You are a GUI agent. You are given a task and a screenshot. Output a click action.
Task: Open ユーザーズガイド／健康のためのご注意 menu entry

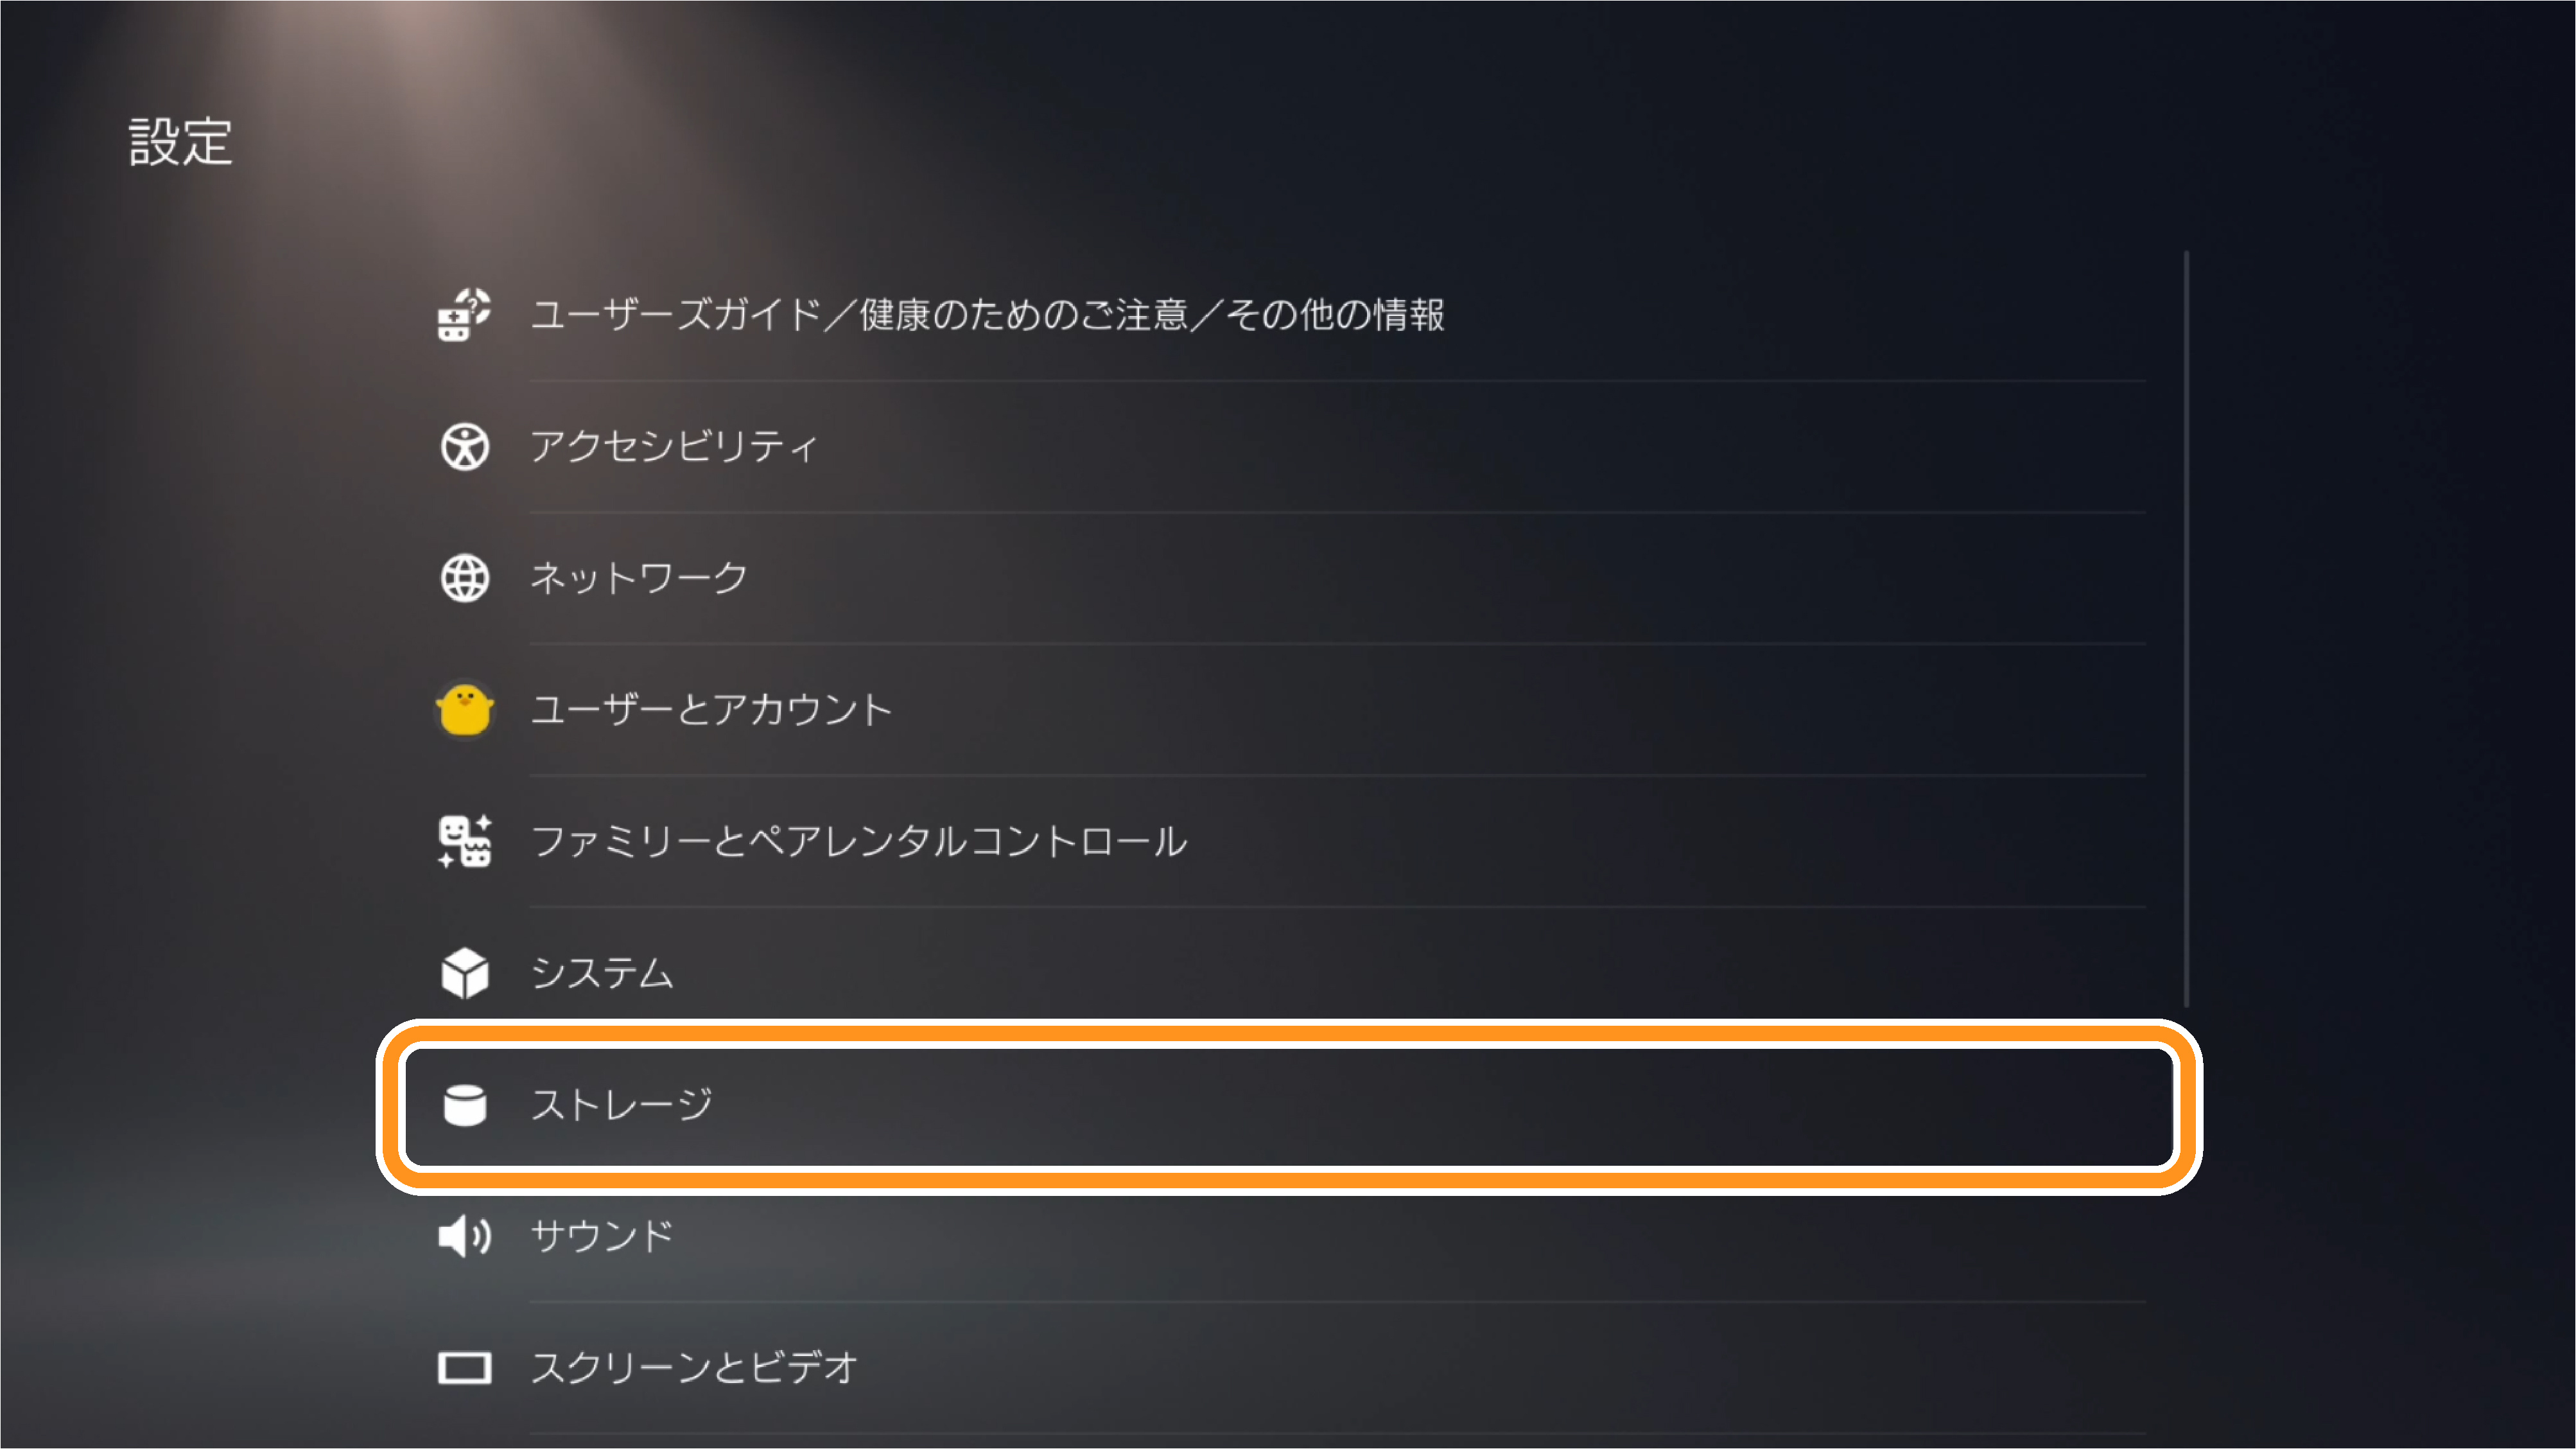pos(1290,315)
